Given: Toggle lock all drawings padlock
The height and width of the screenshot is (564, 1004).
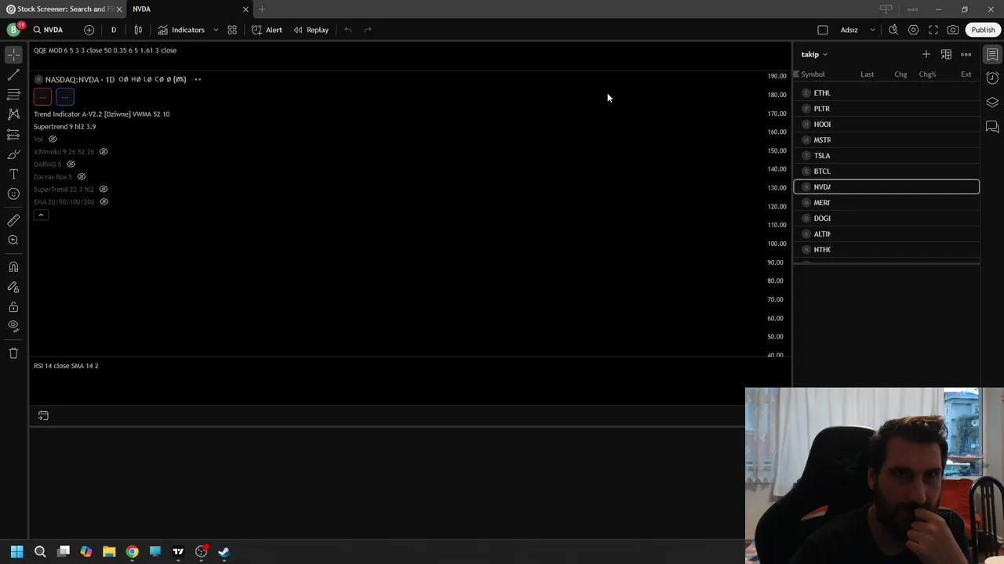Looking at the screenshot, I should 13,306.
